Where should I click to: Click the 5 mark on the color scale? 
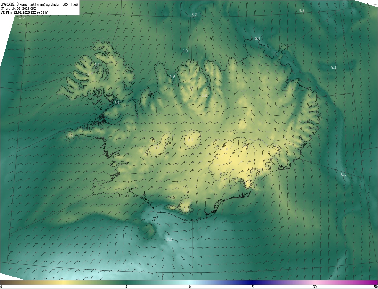point(126,287)
